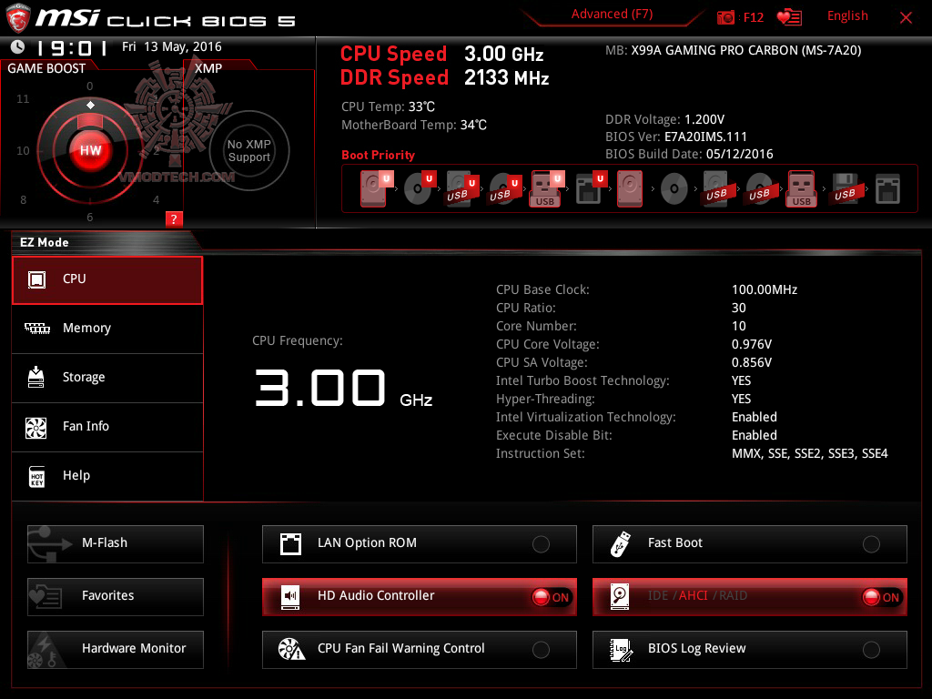Image resolution: width=932 pixels, height=699 pixels.
Task: Select the legacy USB hard disk boot device
Action: click(x=716, y=189)
